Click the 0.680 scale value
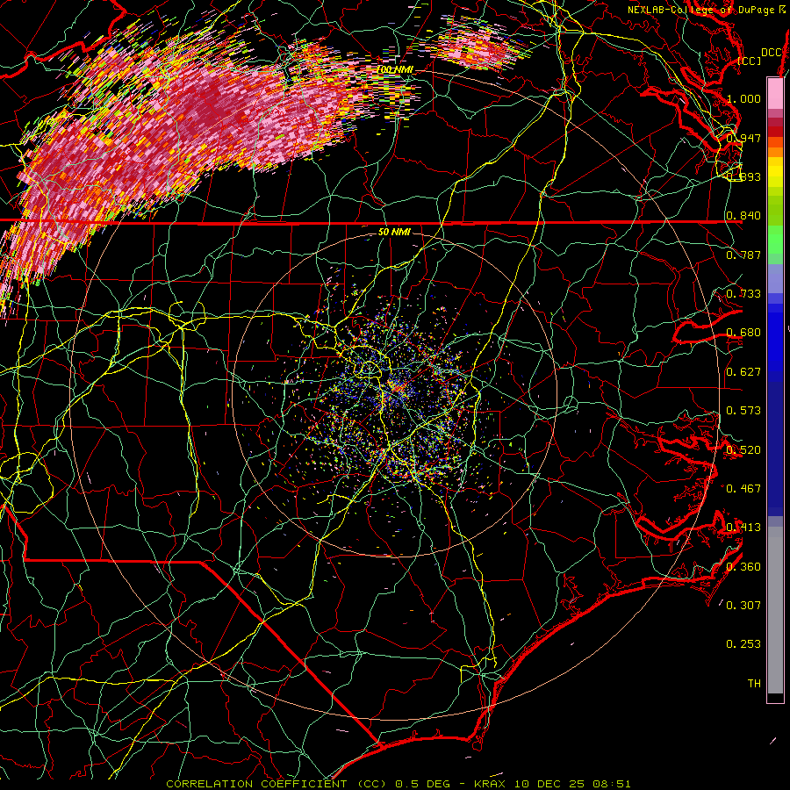This screenshot has width=790, height=790. point(743,333)
